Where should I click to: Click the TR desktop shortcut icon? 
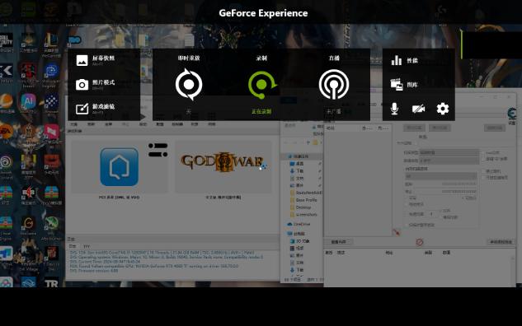coord(51,282)
